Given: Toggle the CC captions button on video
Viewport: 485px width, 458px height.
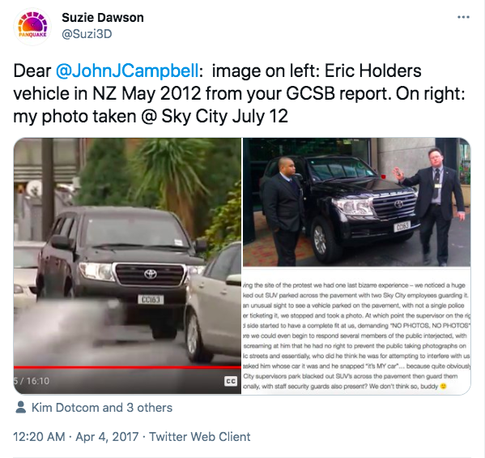Looking at the screenshot, I should pos(231,381).
